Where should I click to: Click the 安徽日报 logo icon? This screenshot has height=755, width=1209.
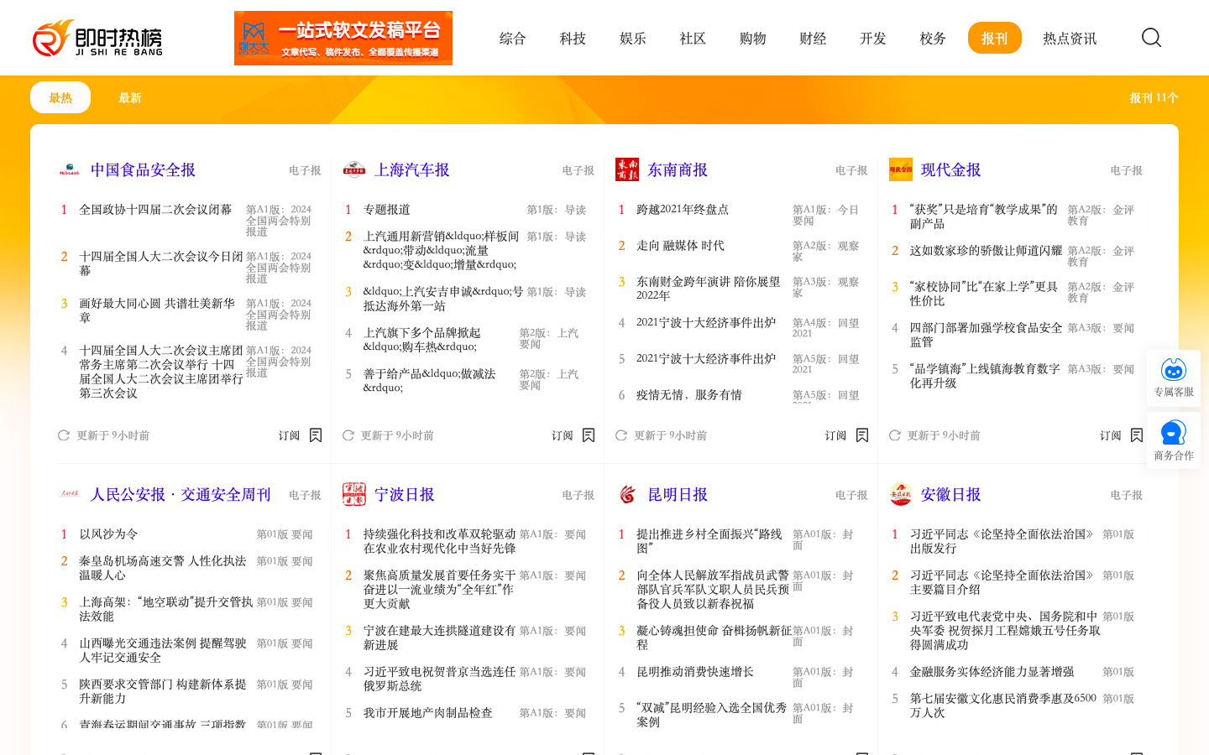coord(901,494)
